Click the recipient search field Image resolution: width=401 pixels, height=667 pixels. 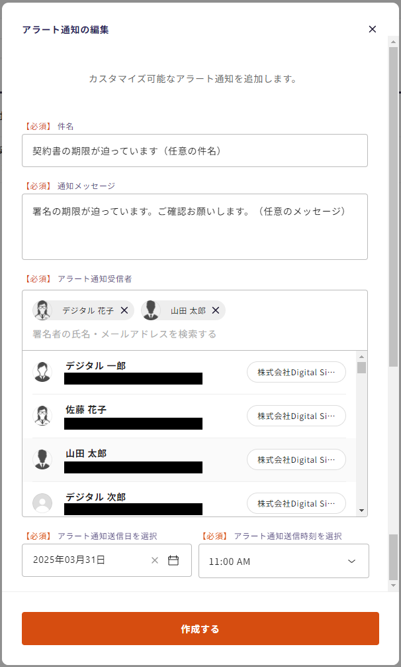(195, 333)
